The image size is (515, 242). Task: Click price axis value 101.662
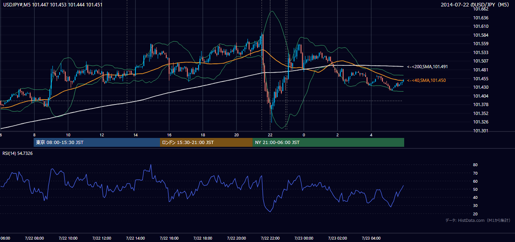click(x=481, y=9)
